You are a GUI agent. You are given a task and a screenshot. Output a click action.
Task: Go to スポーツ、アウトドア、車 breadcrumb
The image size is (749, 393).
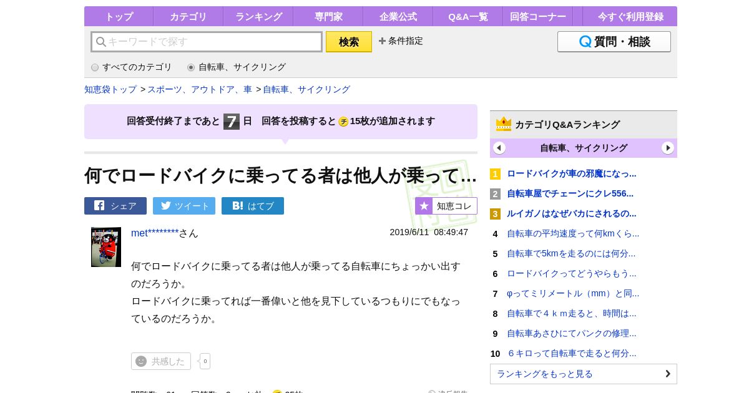click(x=200, y=89)
